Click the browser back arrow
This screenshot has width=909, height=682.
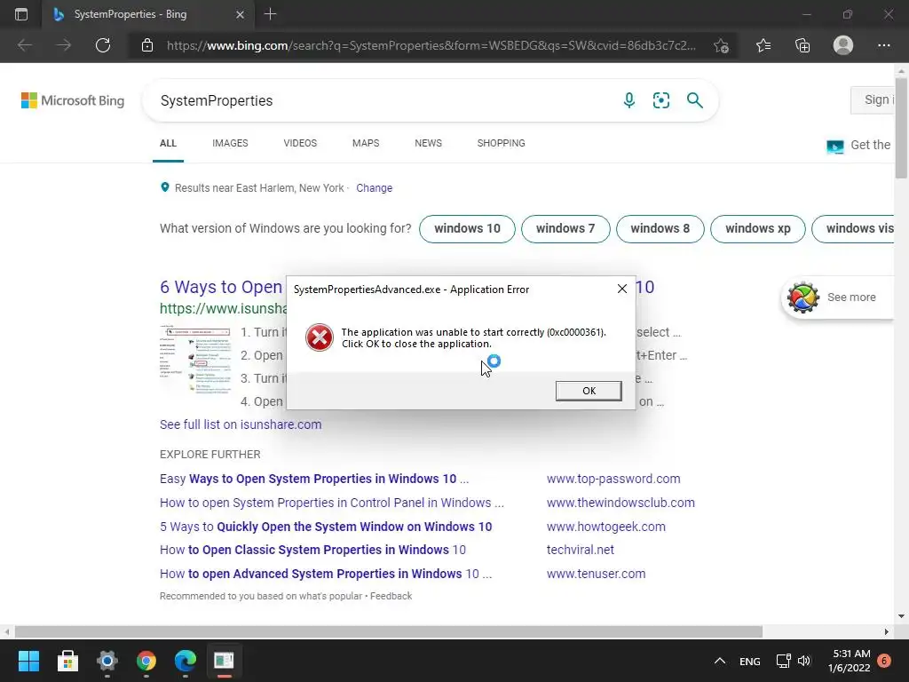(x=25, y=45)
